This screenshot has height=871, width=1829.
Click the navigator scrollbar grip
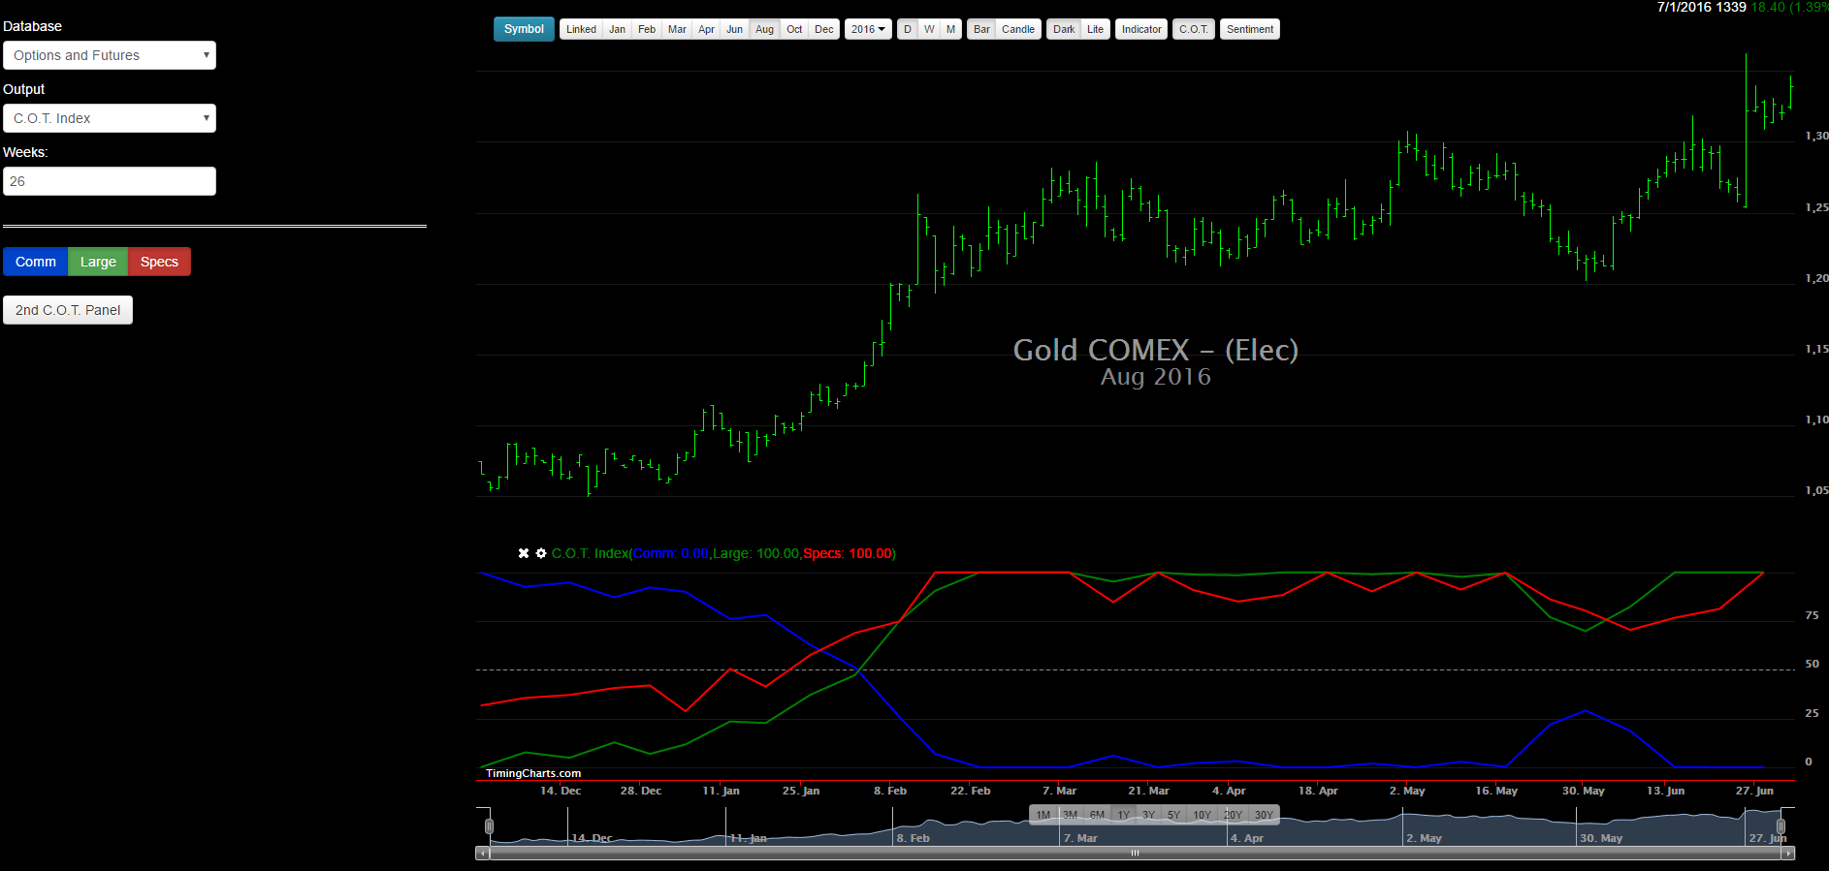coord(1135,853)
